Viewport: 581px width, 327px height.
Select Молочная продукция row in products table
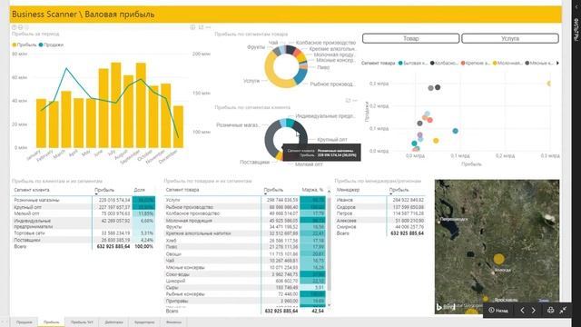tap(245, 220)
